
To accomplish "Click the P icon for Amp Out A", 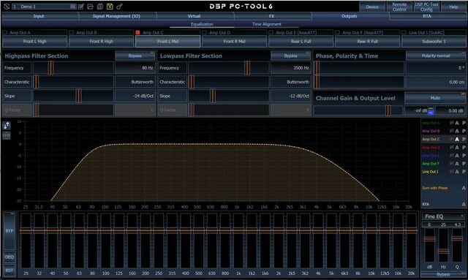I will tap(464, 123).
